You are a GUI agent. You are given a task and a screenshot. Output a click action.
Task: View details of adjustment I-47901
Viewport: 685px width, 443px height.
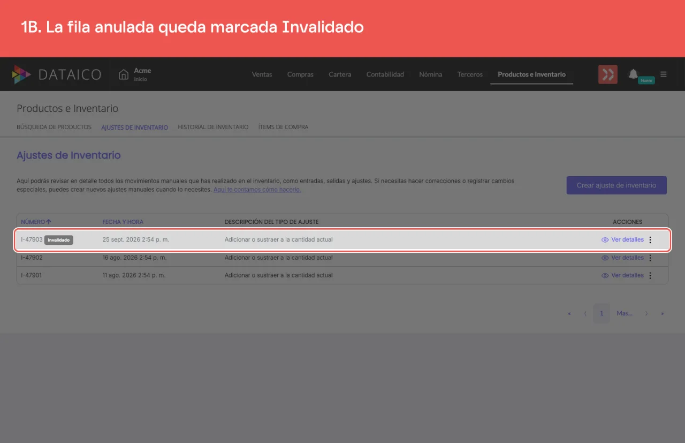pos(622,275)
